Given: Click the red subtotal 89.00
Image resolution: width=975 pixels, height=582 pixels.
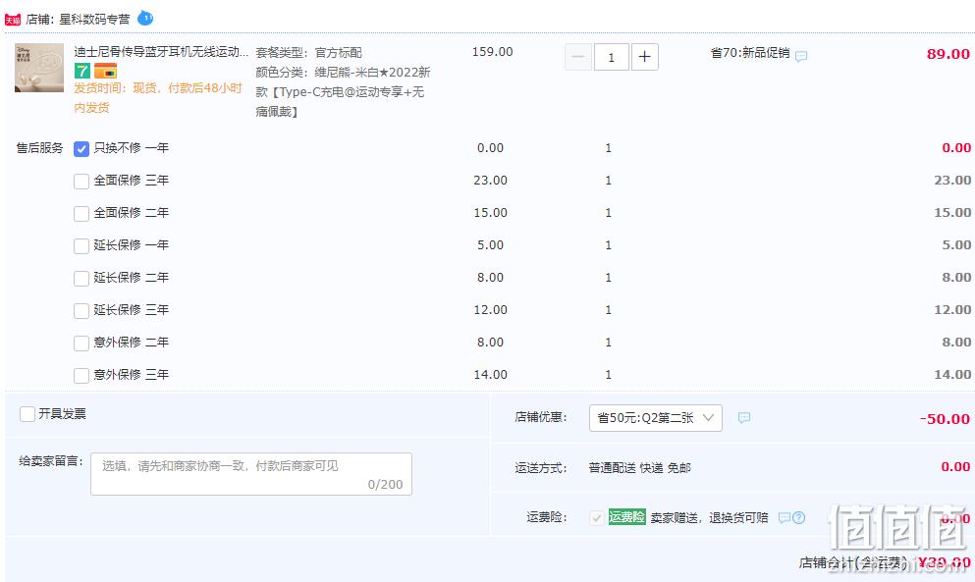Looking at the screenshot, I should [x=948, y=54].
